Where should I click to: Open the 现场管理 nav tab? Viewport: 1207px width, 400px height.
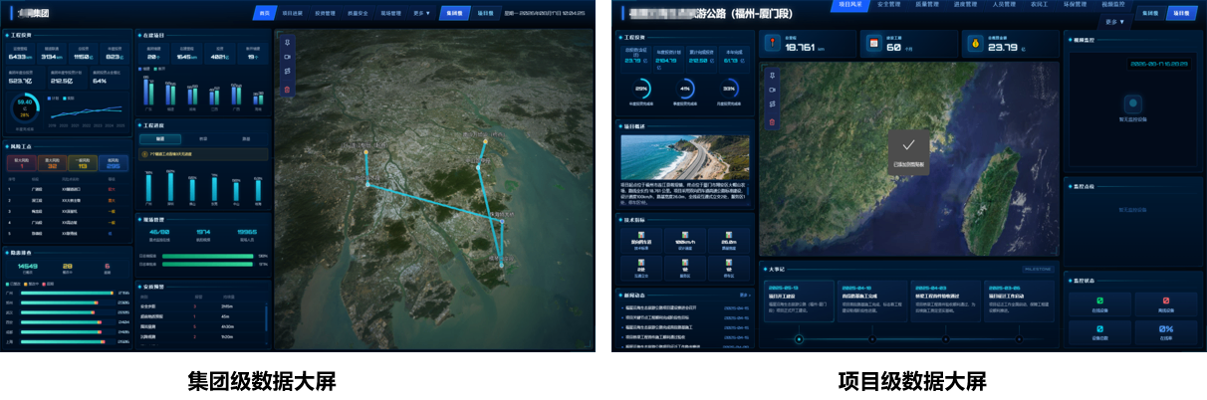tap(391, 14)
